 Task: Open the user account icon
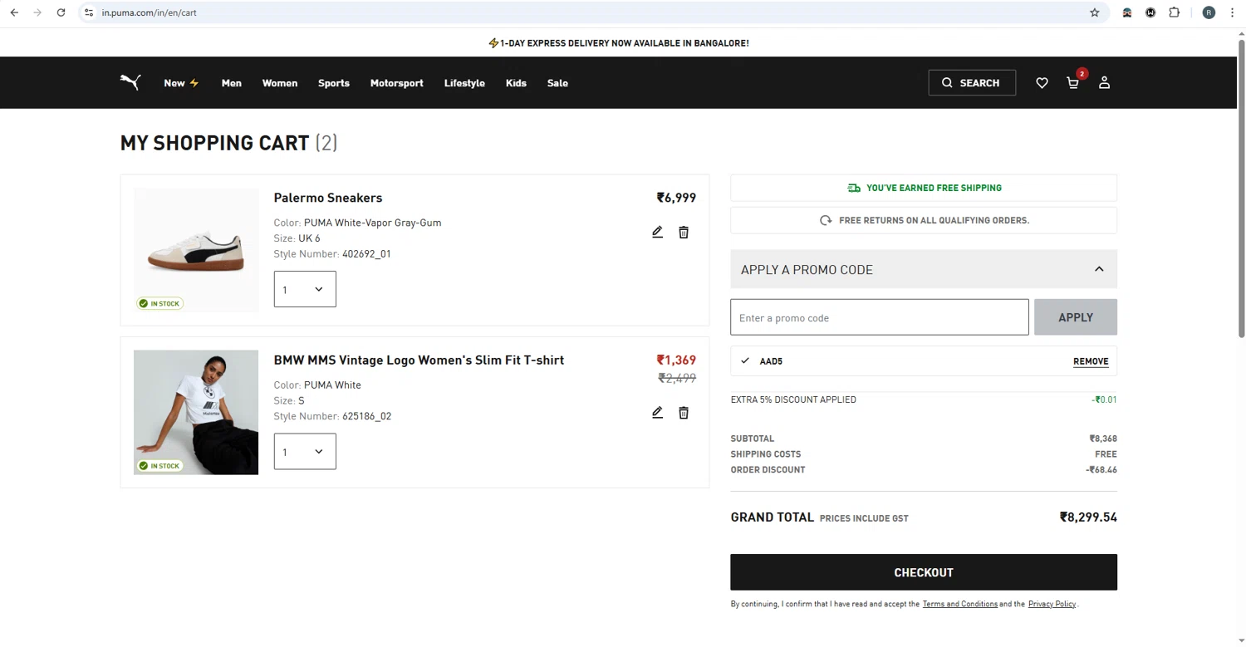(1104, 83)
